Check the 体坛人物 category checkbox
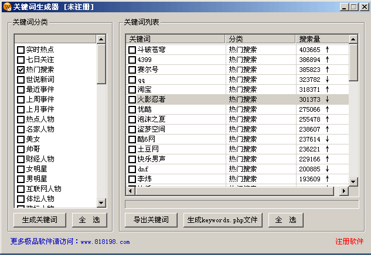This screenshot has width=371, height=255. point(21,199)
